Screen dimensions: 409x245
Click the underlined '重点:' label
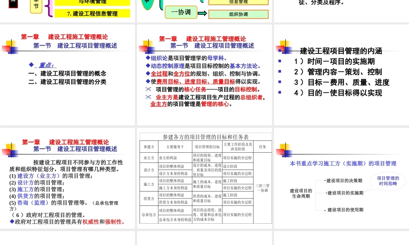47,65
